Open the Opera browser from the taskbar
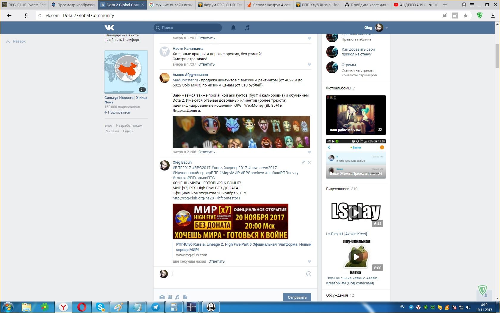500x313 pixels. (x=82, y=307)
